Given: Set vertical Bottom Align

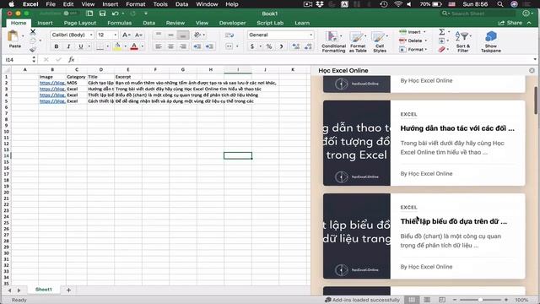Looking at the screenshot, I should click(x=183, y=35).
